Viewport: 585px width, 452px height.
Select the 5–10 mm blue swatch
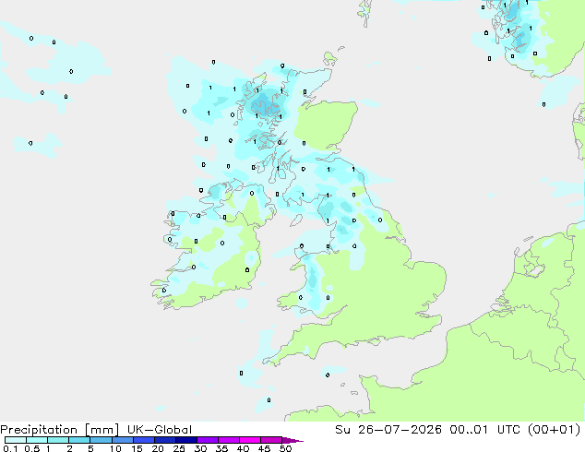[101, 440]
